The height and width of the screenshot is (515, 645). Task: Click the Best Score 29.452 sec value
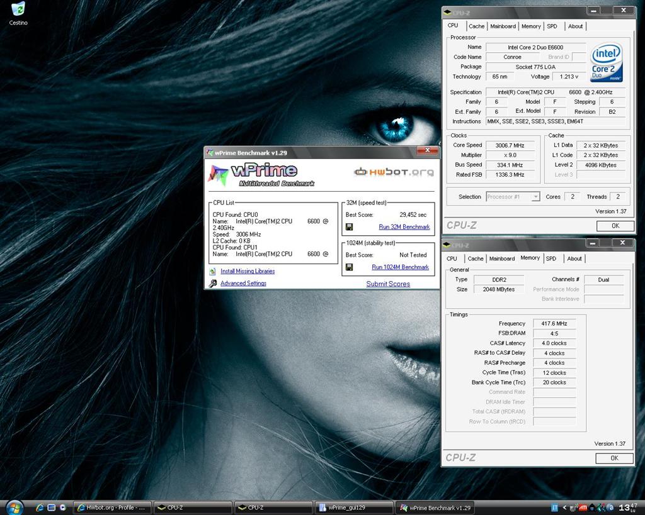[413, 215]
